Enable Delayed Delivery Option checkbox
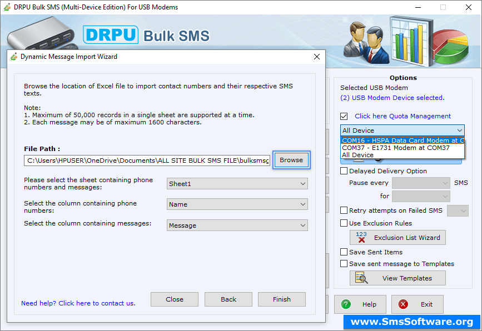The width and height of the screenshot is (482, 331). [x=344, y=171]
